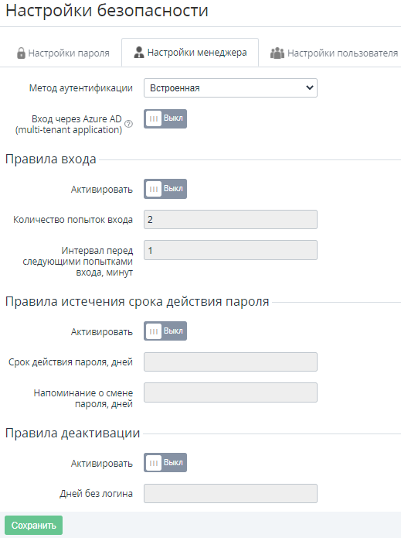
Task: Click the Срок действия пароля field
Action: point(230,362)
